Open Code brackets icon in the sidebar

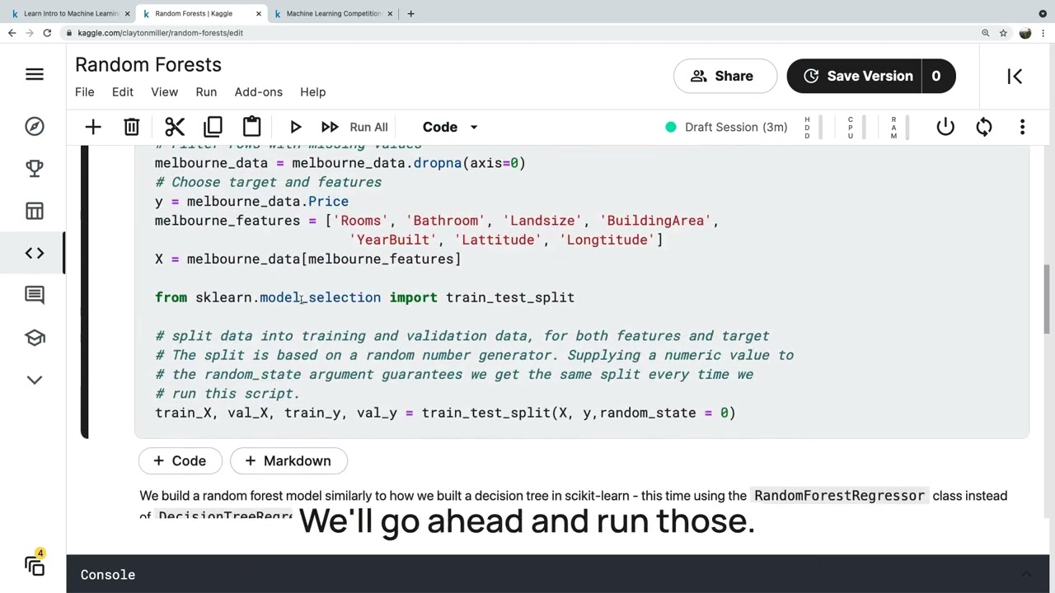click(34, 253)
